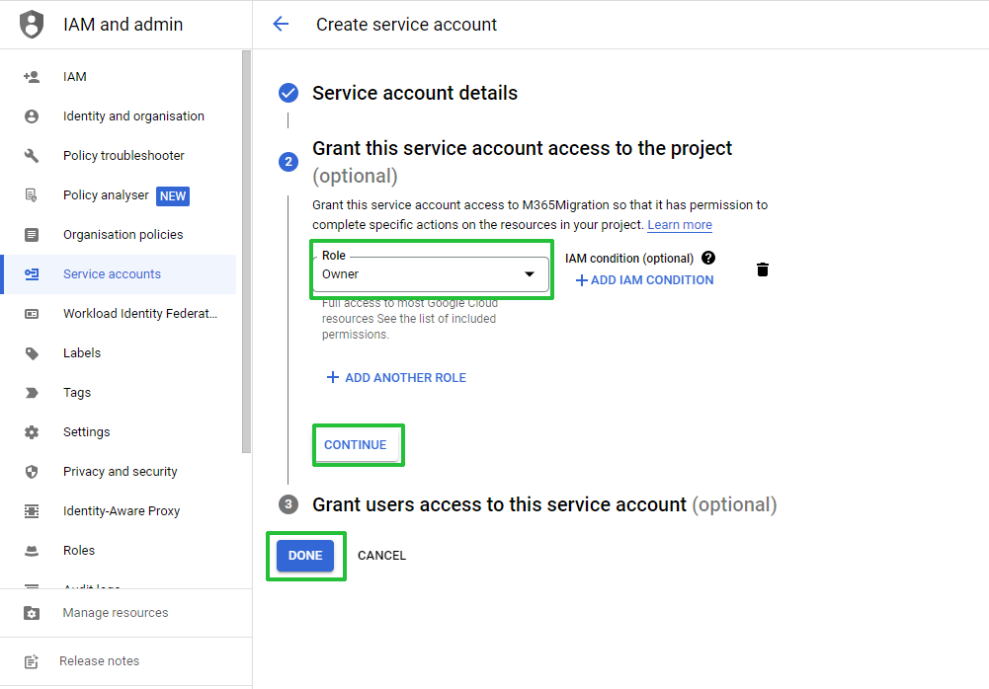Image resolution: width=989 pixels, height=689 pixels.
Task: Click the Privacy and security shield icon
Action: [x=32, y=472]
